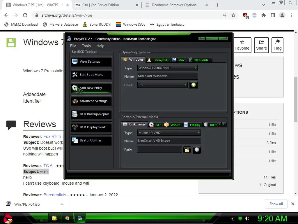This screenshot has height=224, width=298.
Task: Open Edit Boot Menu section
Action: click(x=91, y=75)
